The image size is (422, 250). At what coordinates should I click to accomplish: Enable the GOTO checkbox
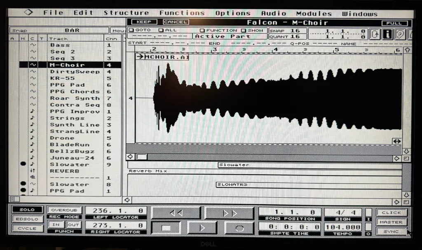pos(131,30)
